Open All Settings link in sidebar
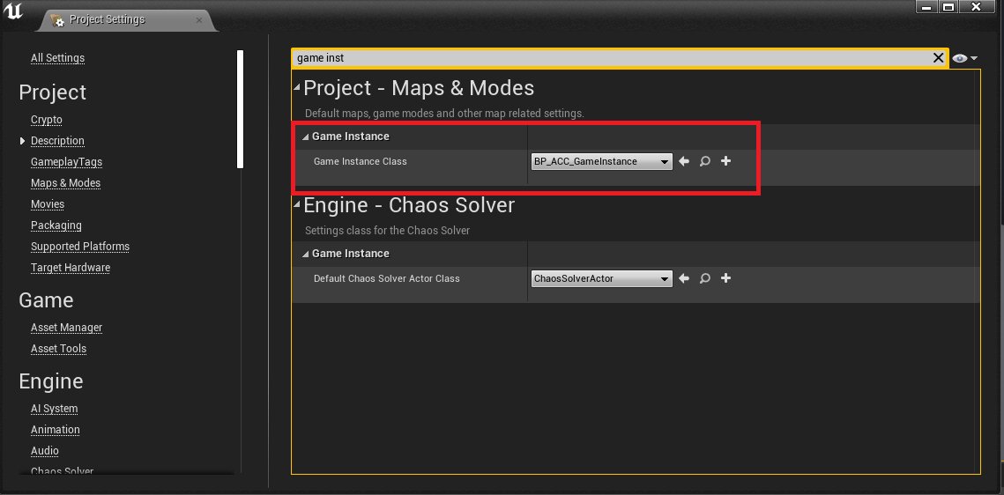1004x495 pixels. (x=57, y=58)
